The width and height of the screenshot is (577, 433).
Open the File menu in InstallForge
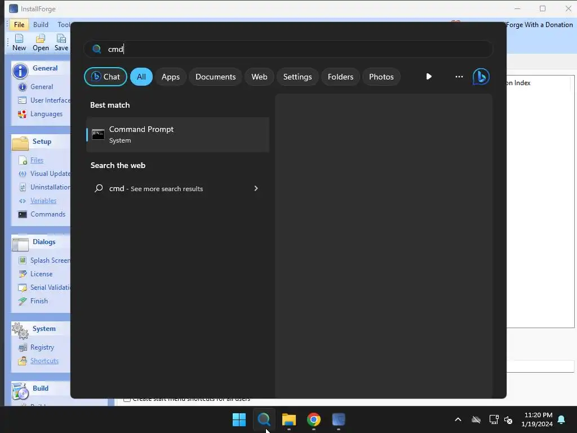(19, 25)
